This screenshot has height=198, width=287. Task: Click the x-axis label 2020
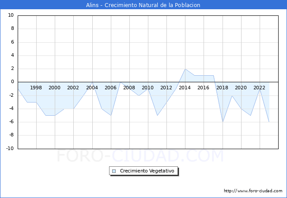coord(241,88)
